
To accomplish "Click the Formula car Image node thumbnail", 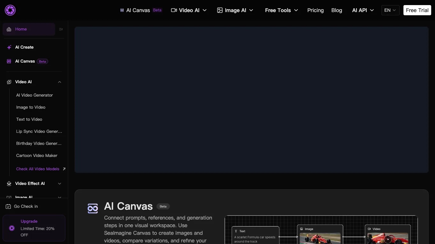I will pos(320,239).
